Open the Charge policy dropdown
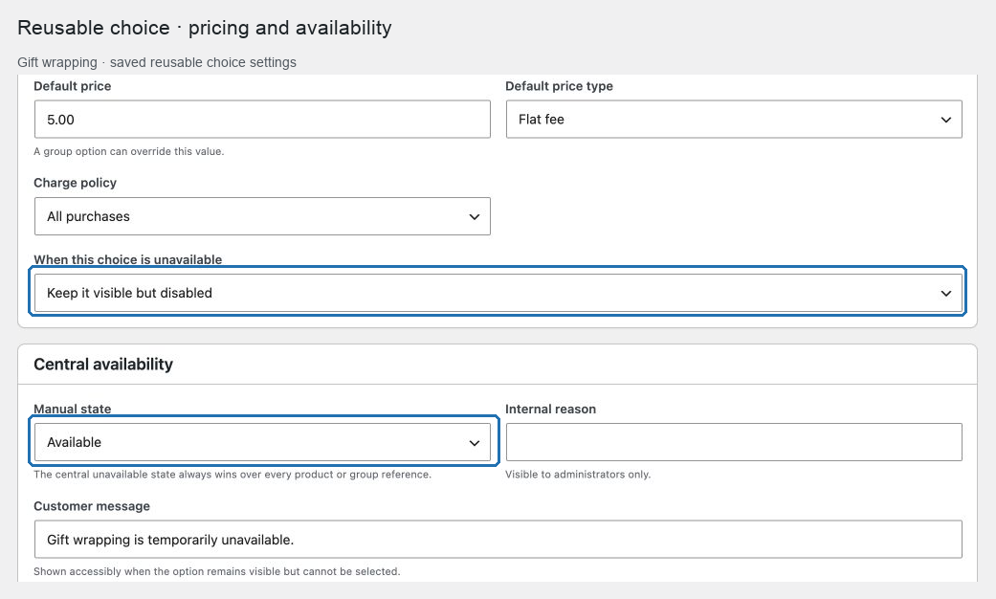Image resolution: width=996 pixels, height=599 pixels. [x=262, y=216]
